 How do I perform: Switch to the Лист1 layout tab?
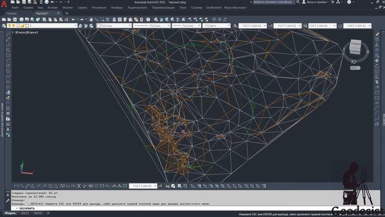tap(25, 213)
